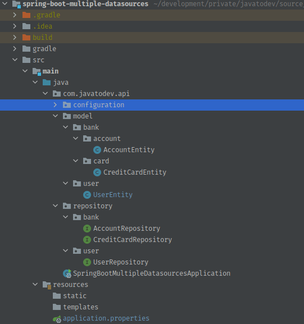This screenshot has width=304, height=324.
Task: Click the com.javatodev.api package icon
Action: 57,94
